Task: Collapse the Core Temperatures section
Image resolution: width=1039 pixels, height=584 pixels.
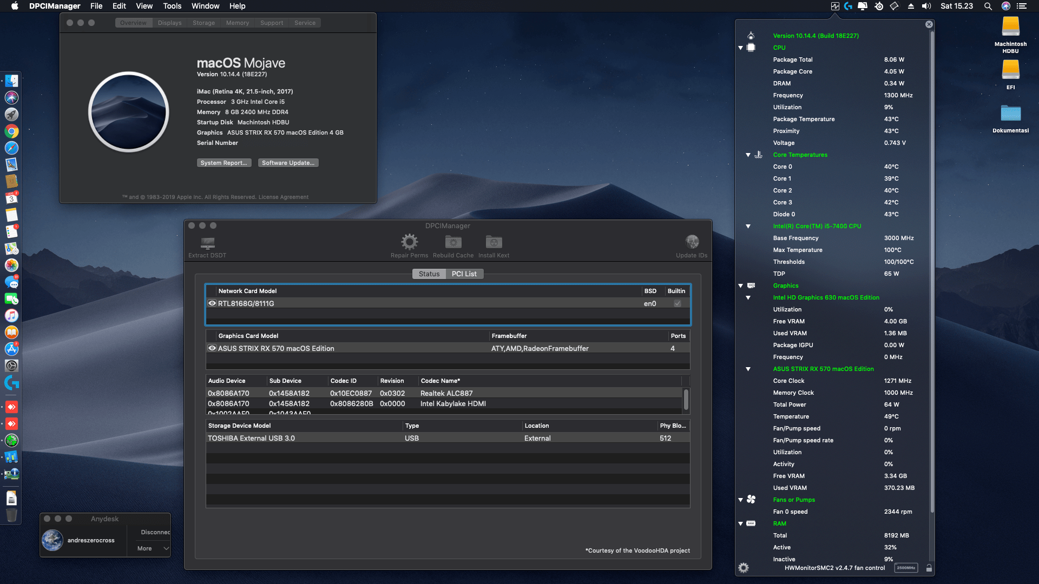Action: [748, 155]
